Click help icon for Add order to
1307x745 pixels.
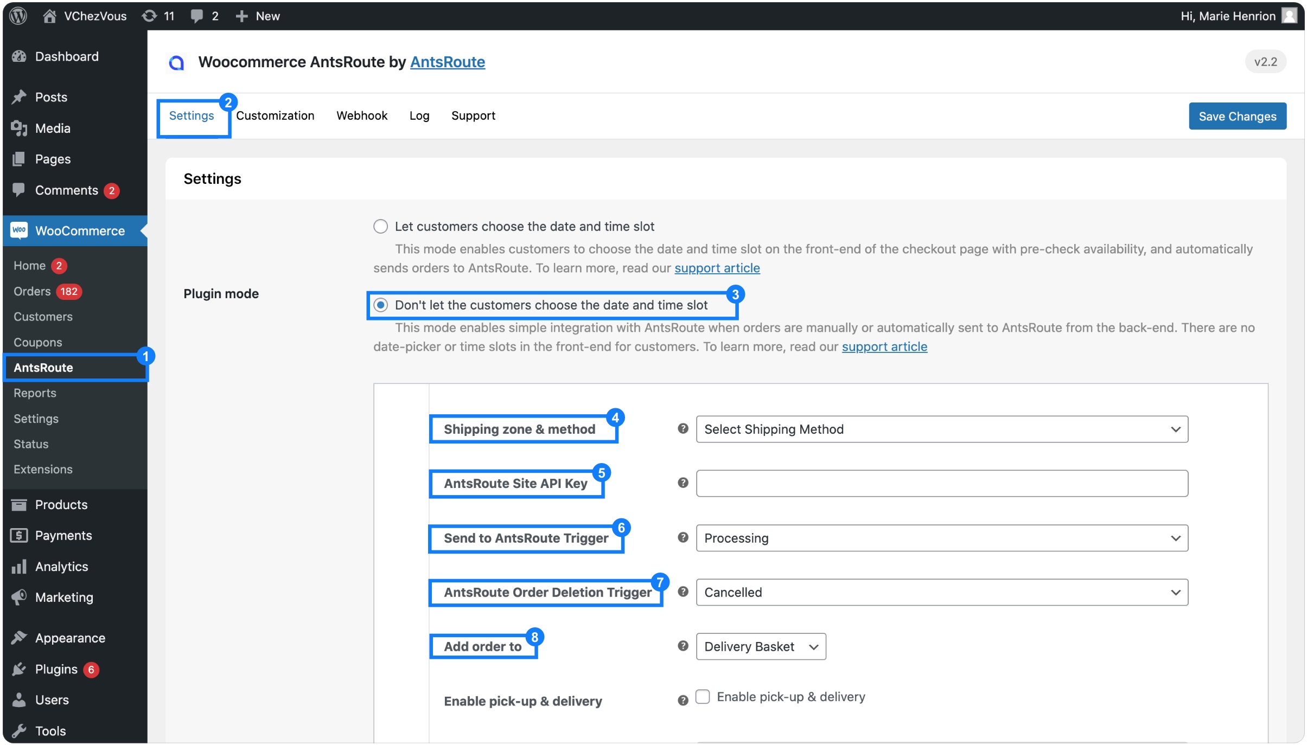[683, 646]
